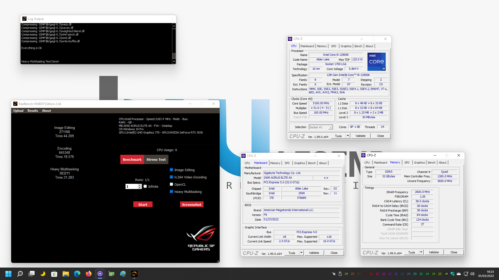Viewport: 499px width, 280px height.
Task: Open Tools dropdown arrow in CPU-Z Memory window
Action: click(x=421, y=252)
